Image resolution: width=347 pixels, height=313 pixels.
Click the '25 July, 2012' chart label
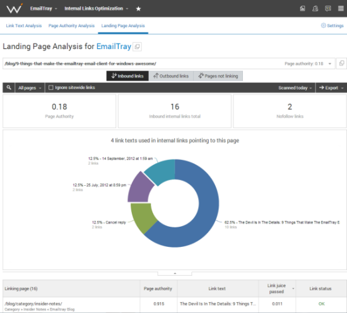(99, 185)
